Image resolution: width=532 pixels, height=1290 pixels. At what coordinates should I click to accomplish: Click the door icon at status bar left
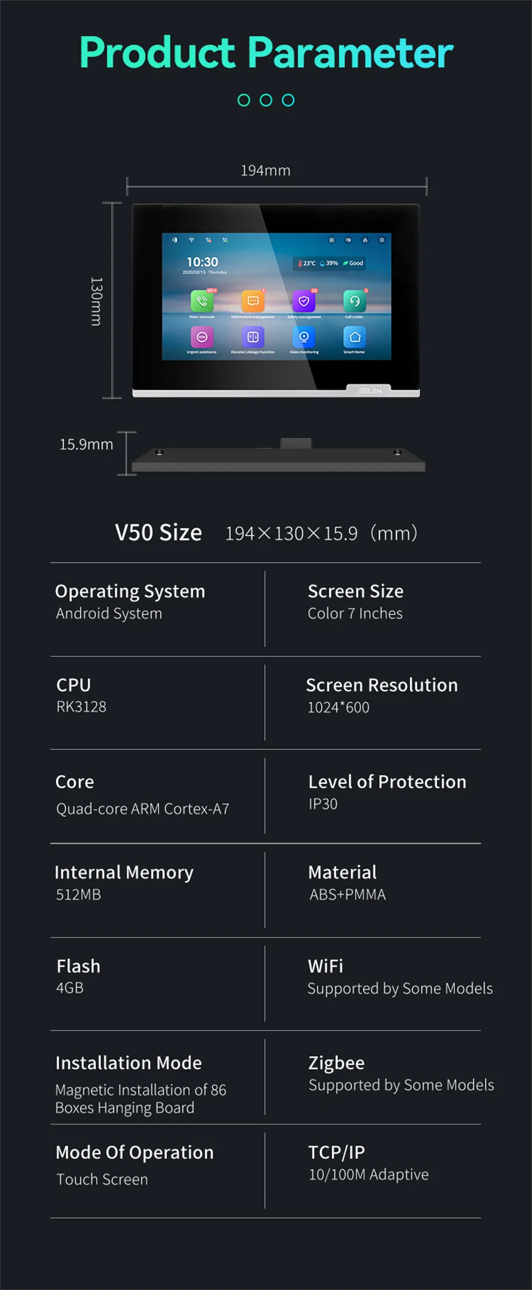point(174,240)
